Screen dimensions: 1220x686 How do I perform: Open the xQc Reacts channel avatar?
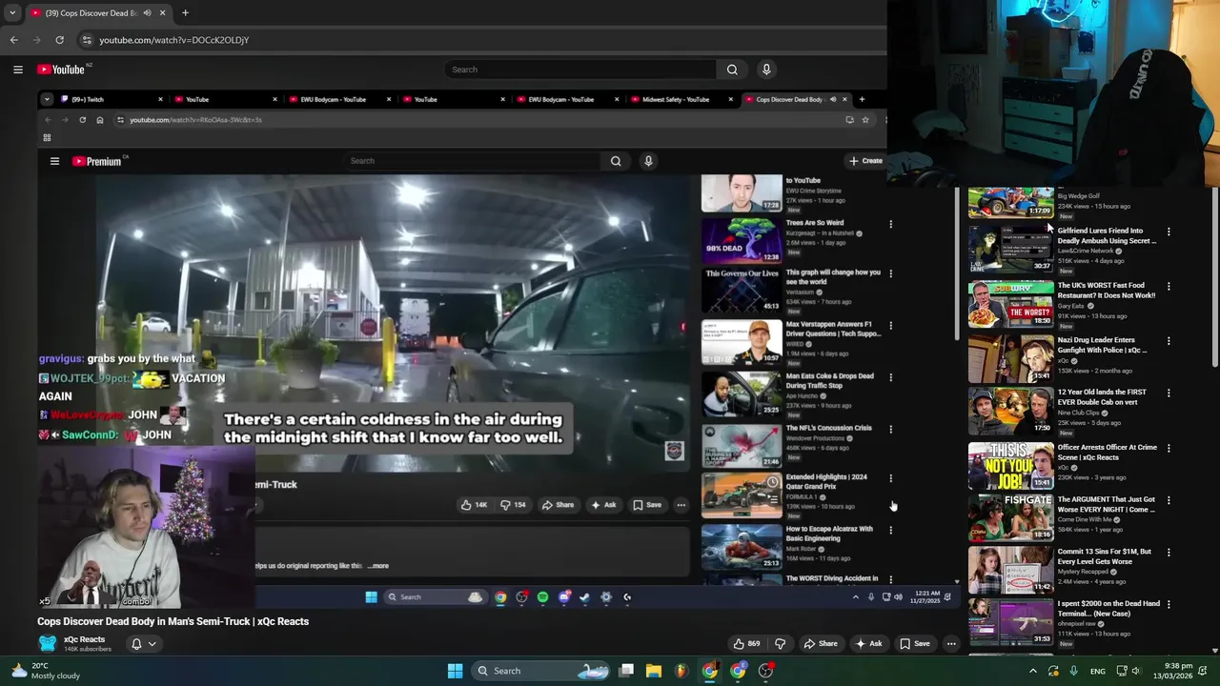[47, 643]
